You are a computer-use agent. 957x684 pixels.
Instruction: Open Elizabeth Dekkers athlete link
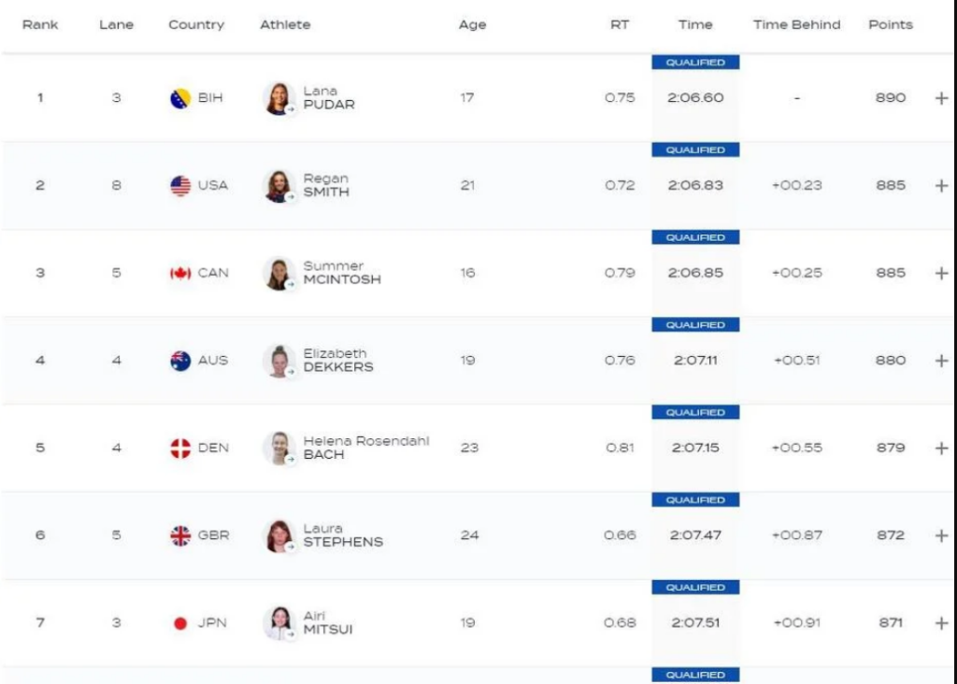tap(337, 361)
